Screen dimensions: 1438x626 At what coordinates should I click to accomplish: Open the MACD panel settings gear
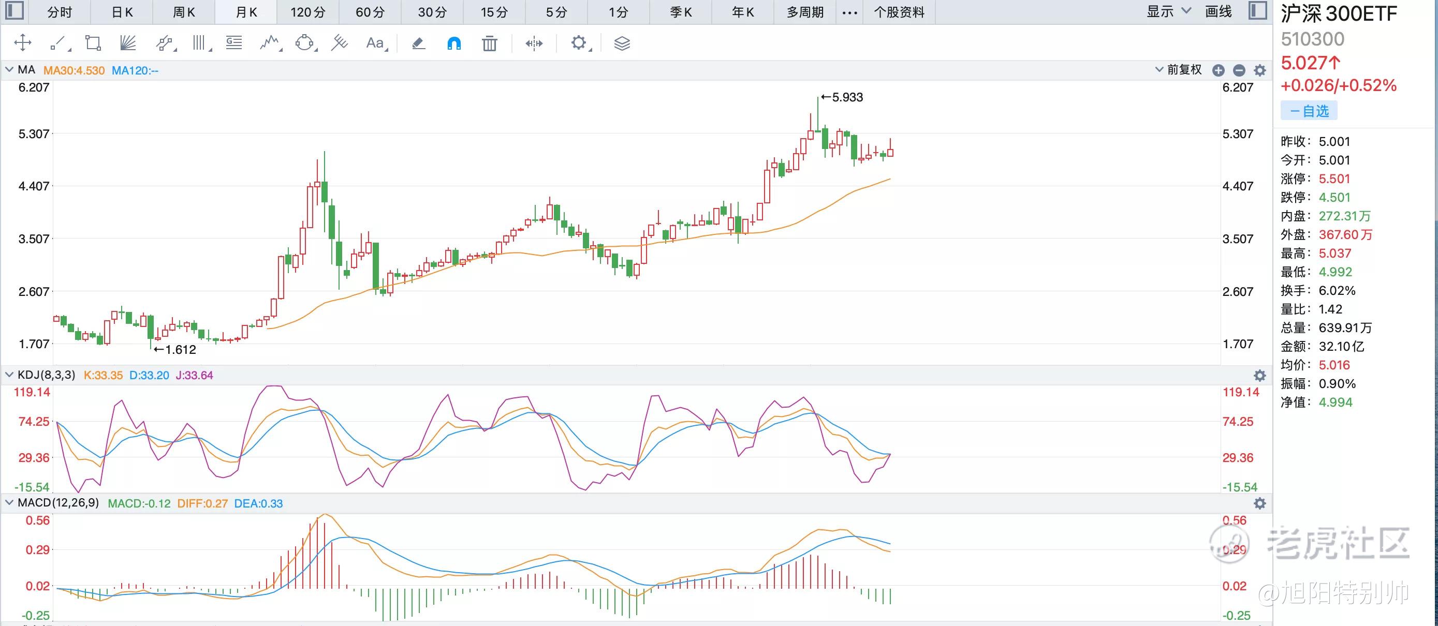[1260, 503]
